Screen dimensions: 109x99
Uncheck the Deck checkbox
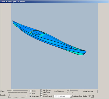coord(30,91)
